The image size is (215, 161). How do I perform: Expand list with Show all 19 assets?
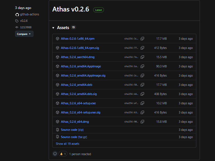67,144
